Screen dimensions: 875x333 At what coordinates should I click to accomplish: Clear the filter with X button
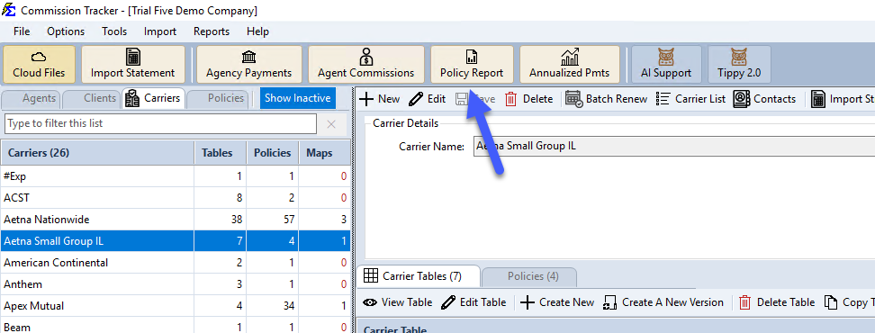[331, 124]
